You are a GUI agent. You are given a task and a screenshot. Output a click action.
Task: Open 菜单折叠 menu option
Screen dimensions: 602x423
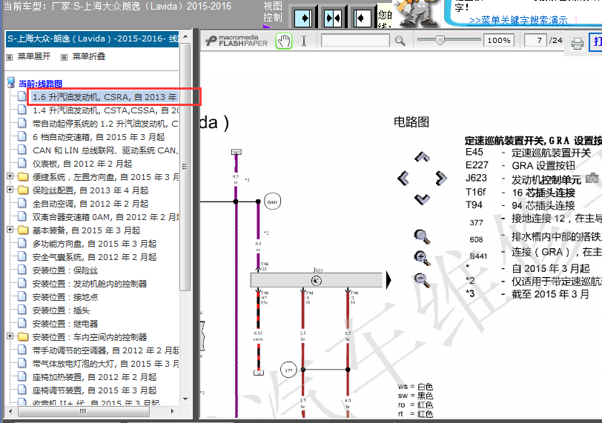click(x=89, y=57)
